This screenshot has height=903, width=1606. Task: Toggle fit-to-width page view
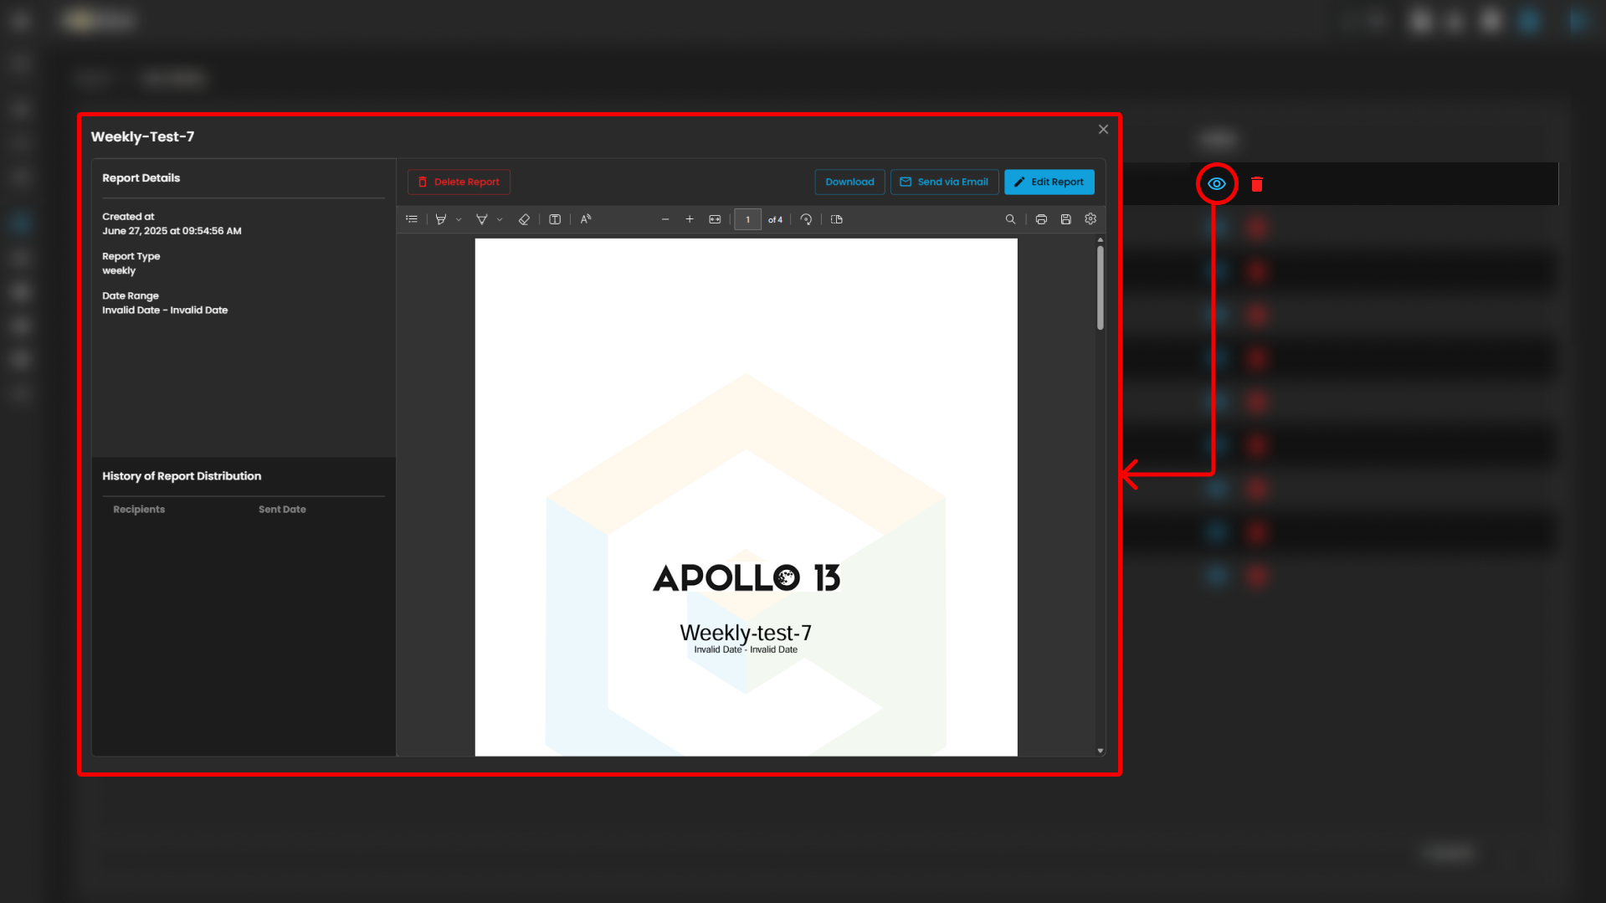point(715,219)
